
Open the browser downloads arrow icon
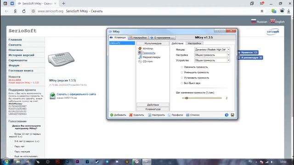(x=289, y=11)
